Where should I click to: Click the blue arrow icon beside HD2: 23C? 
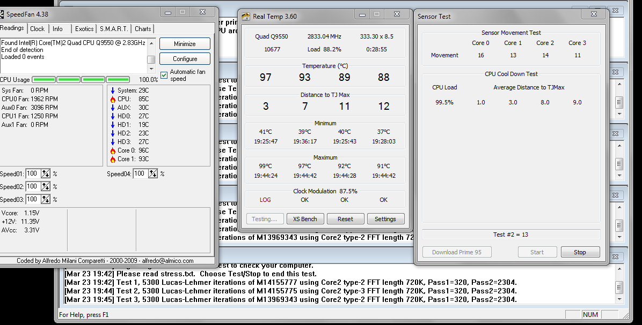click(113, 133)
